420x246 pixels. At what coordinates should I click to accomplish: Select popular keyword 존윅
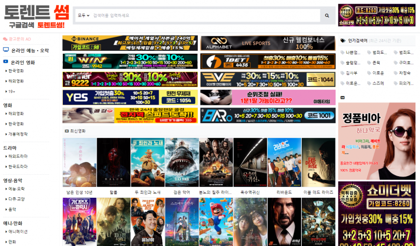pyautogui.click(x=376, y=63)
